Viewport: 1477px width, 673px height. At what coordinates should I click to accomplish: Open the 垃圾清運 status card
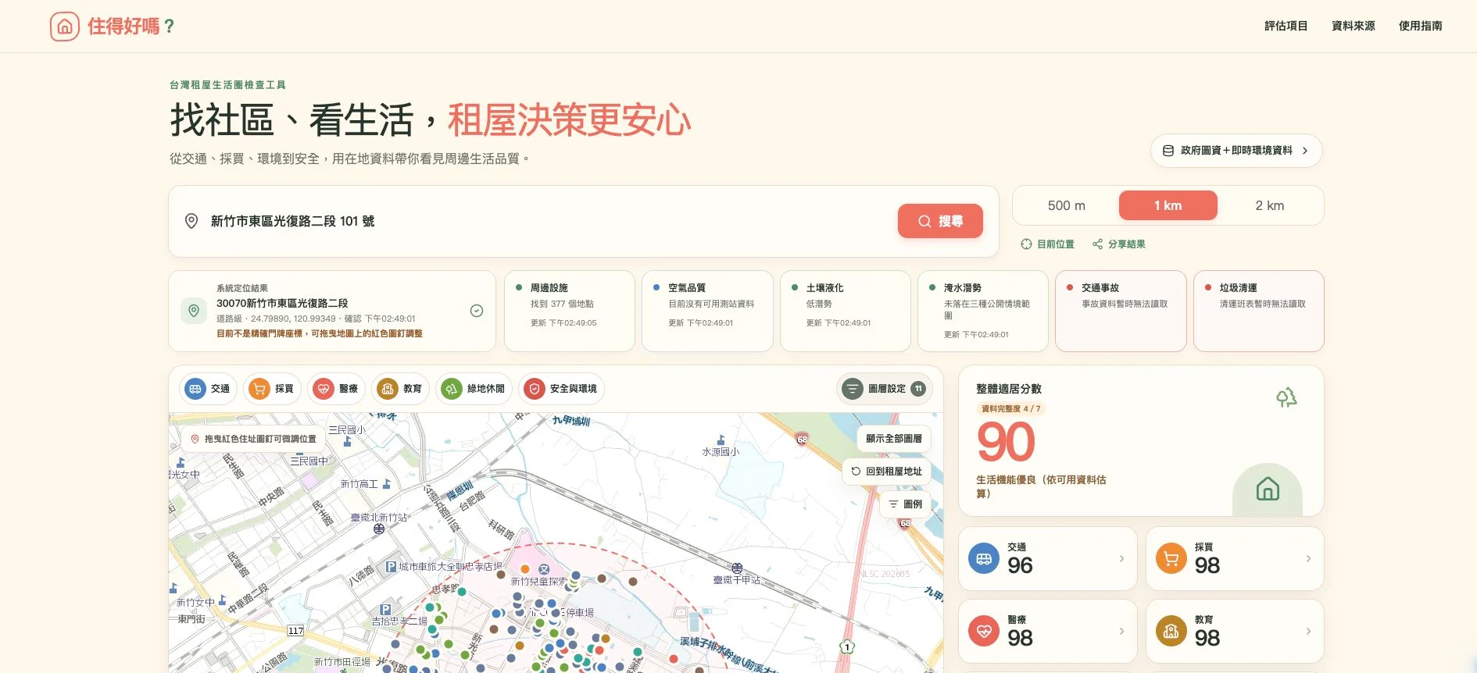1259,311
